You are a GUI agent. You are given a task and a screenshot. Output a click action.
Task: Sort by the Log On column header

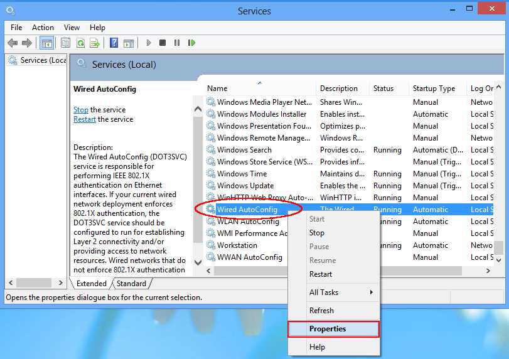click(481, 88)
